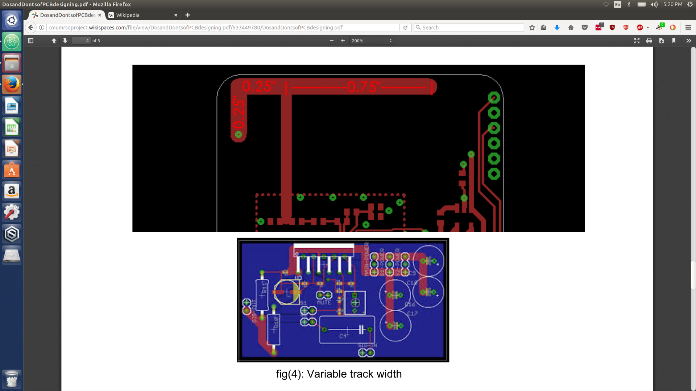This screenshot has height=391, width=696.
Task: Open the zoom level dropdown
Action: pos(372,41)
